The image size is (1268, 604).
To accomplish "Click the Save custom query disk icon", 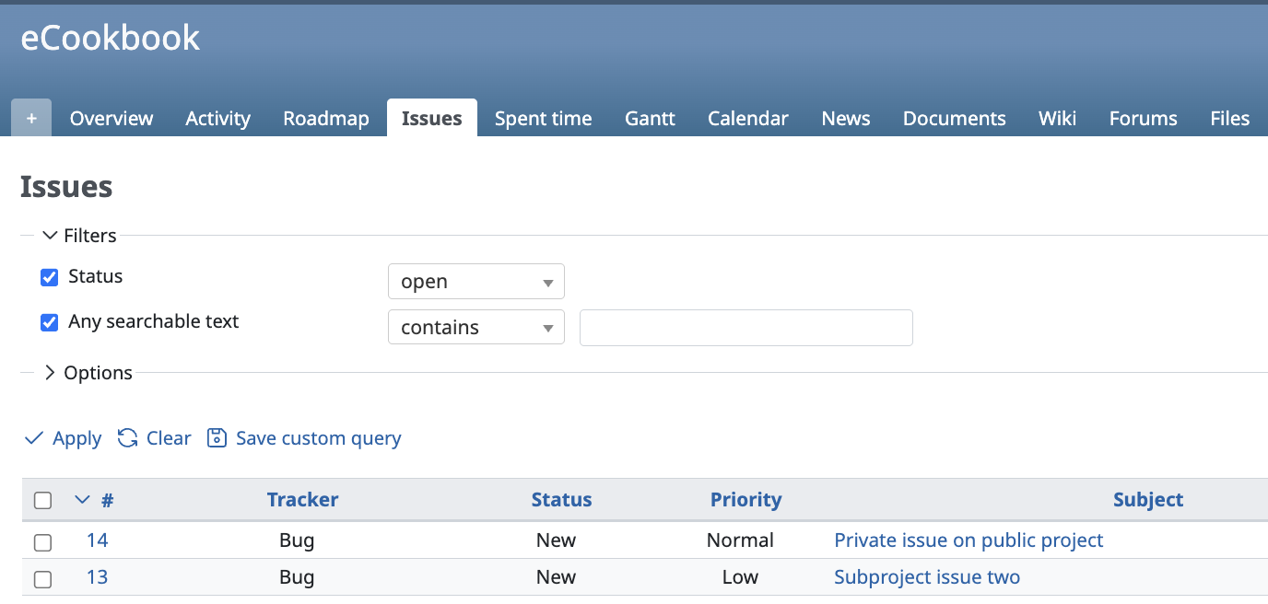I will point(217,438).
